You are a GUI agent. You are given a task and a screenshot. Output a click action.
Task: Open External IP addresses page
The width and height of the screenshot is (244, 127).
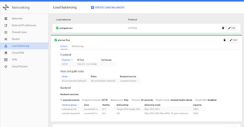pos(24,25)
